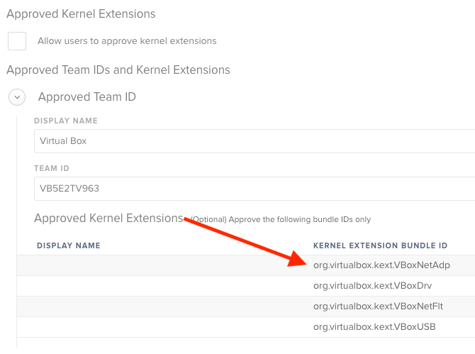Click Approved Team IDs and Kernel Extensions heading
Image resolution: width=475 pixels, height=354 pixels.
click(x=118, y=70)
